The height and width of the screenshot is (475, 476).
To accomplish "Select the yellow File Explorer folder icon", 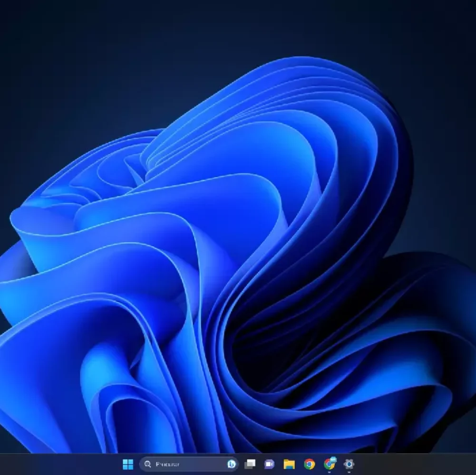I will pyautogui.click(x=288, y=464).
